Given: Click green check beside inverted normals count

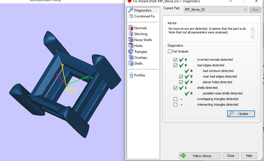Looking at the screenshot, I should click(x=181, y=60).
